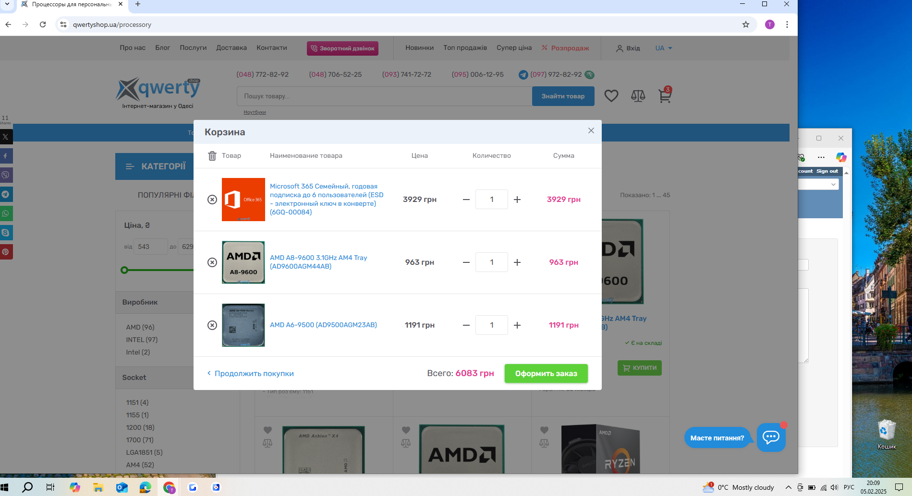This screenshot has height=496, width=912.
Task: Click the AMD A8-9600 cart thumbnail
Action: pyautogui.click(x=243, y=262)
